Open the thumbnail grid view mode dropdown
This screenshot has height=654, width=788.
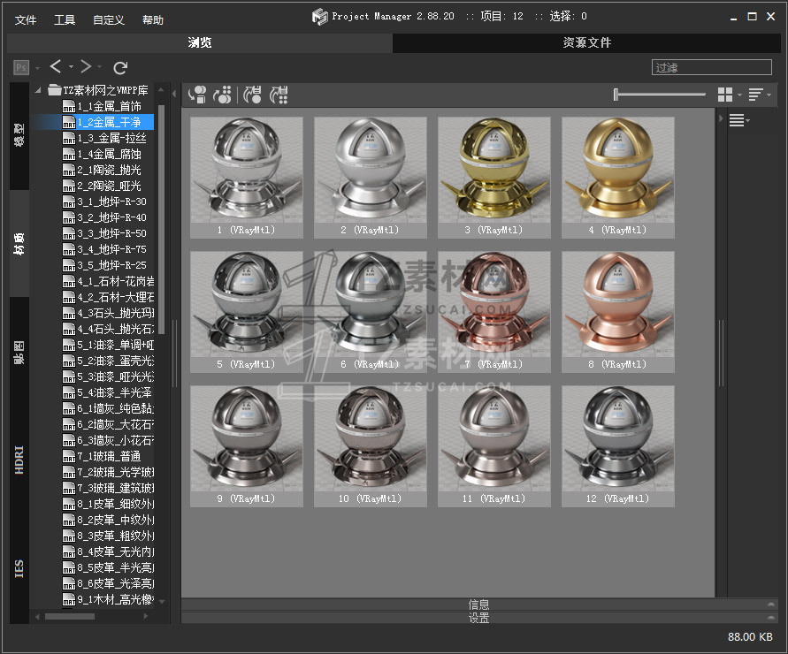coord(728,95)
